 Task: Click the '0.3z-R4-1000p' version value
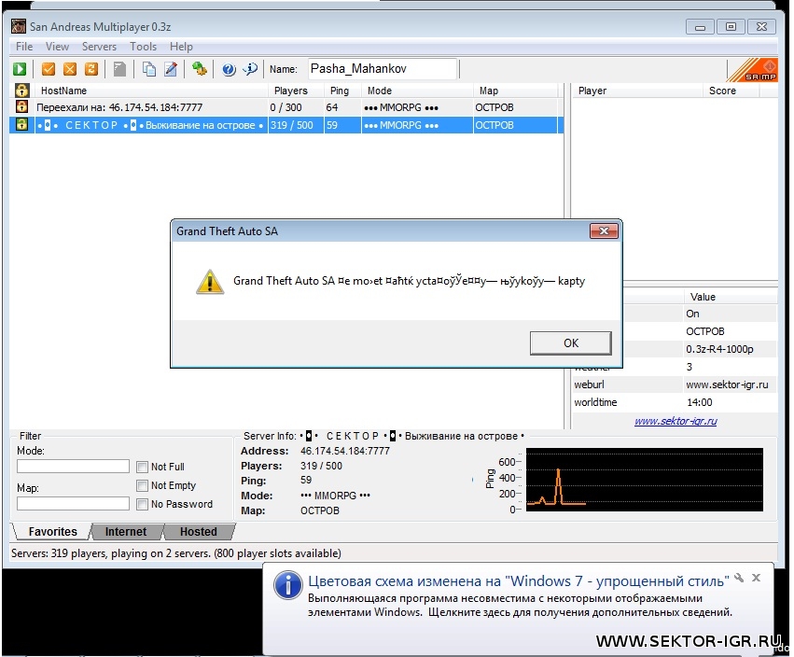click(719, 349)
